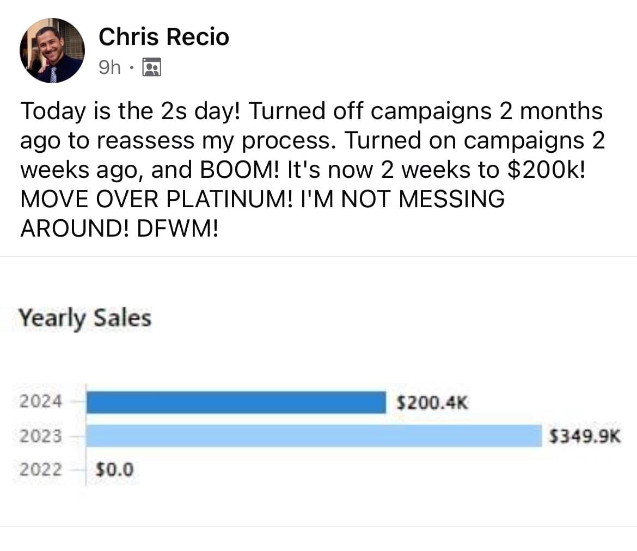This screenshot has width=637, height=551.
Task: Select the light blue 2023 sales bar
Action: pos(314,436)
